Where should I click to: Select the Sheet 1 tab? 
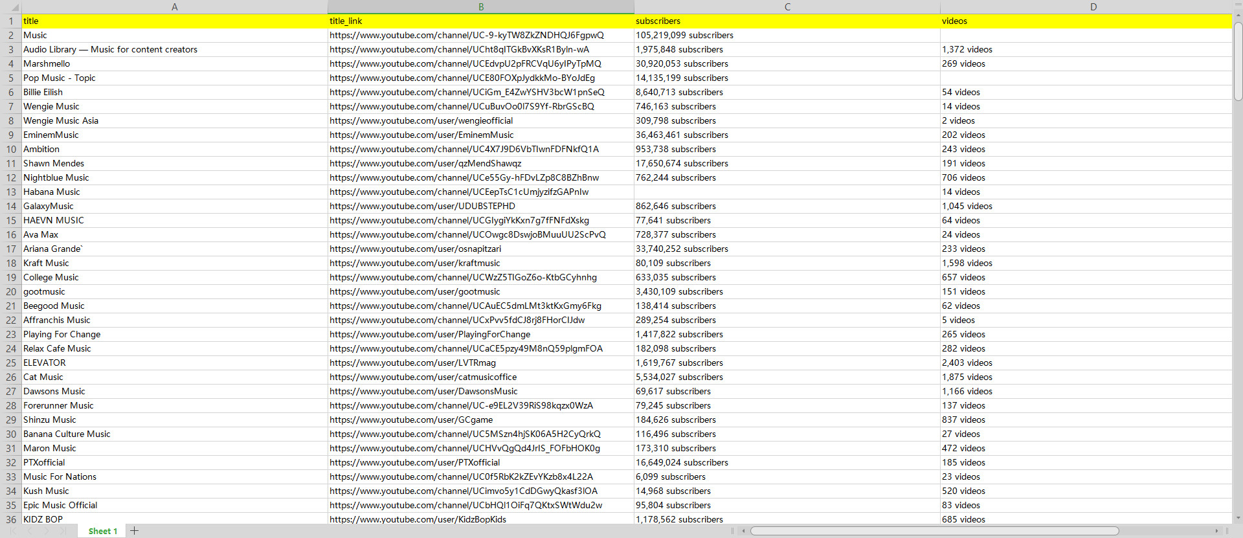coord(103,531)
